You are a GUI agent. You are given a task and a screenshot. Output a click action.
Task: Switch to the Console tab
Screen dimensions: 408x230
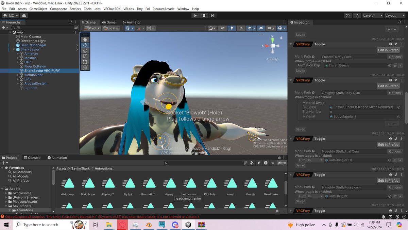click(32, 158)
